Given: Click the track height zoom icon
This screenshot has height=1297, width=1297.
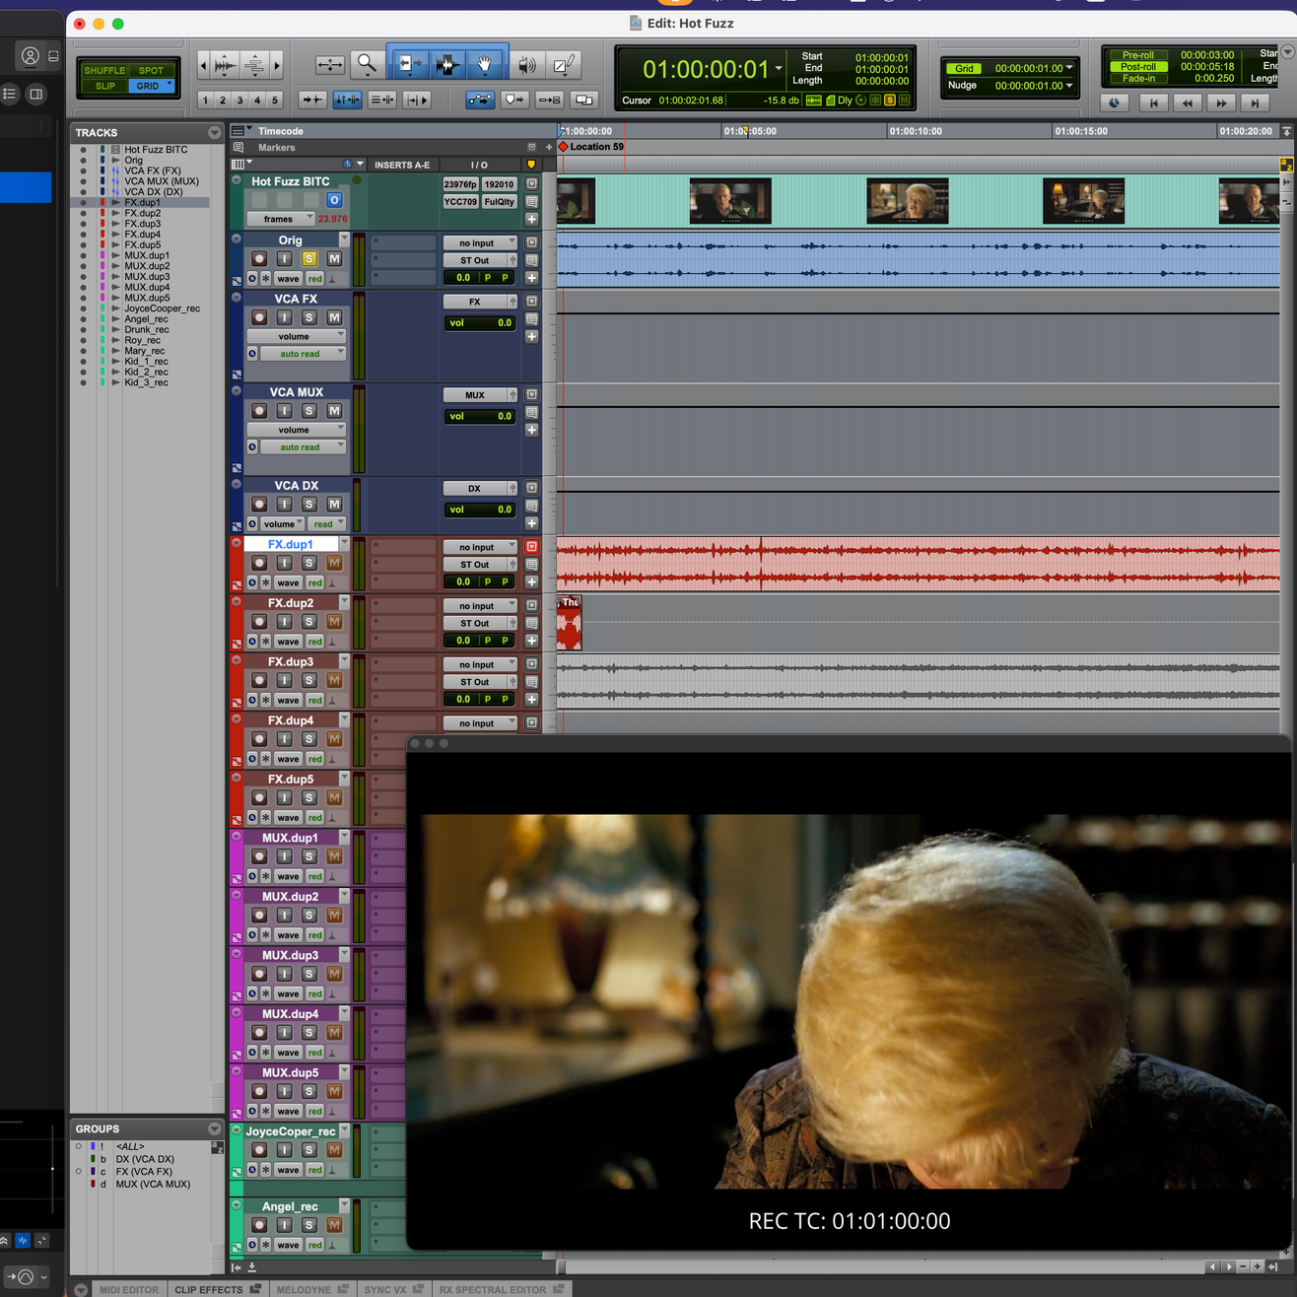Looking at the screenshot, I should [254, 65].
